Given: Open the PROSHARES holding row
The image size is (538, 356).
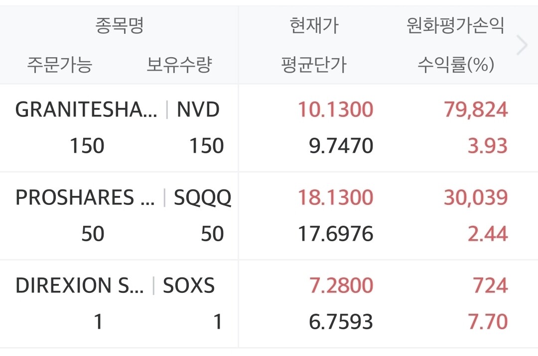Looking at the screenshot, I should (269, 216).
